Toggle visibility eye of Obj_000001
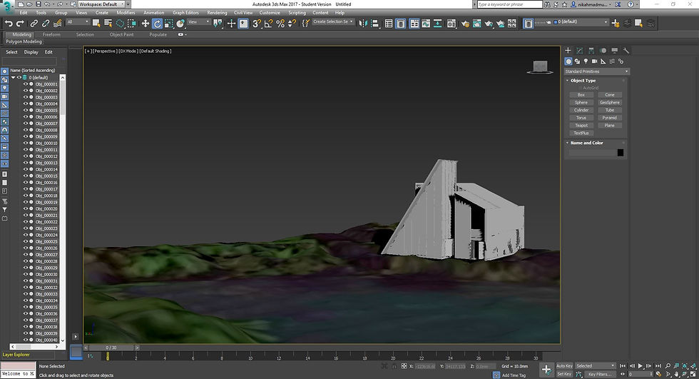This screenshot has width=699, height=379. [x=26, y=84]
